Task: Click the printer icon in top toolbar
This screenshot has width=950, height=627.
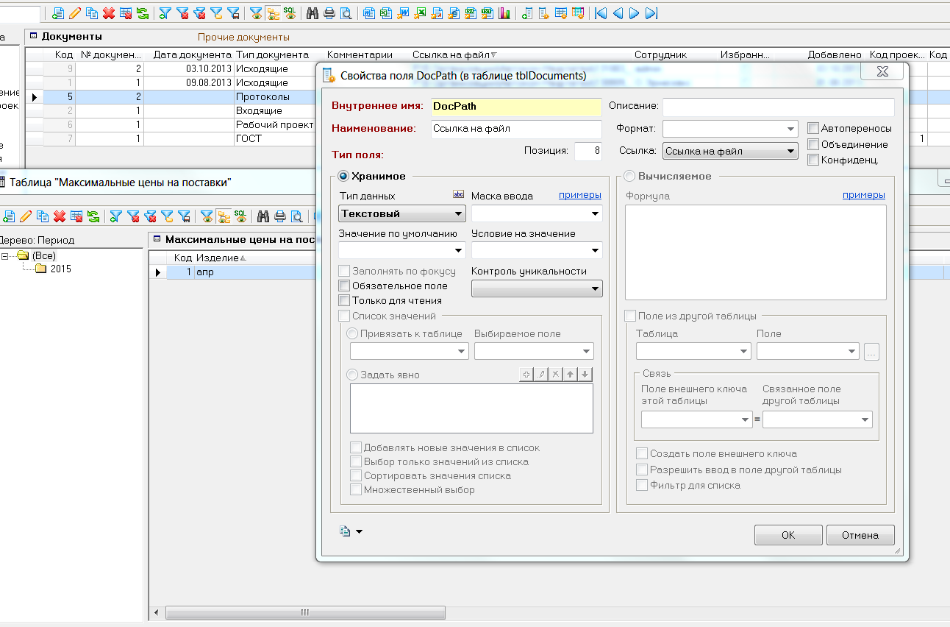Action: pos(329,13)
